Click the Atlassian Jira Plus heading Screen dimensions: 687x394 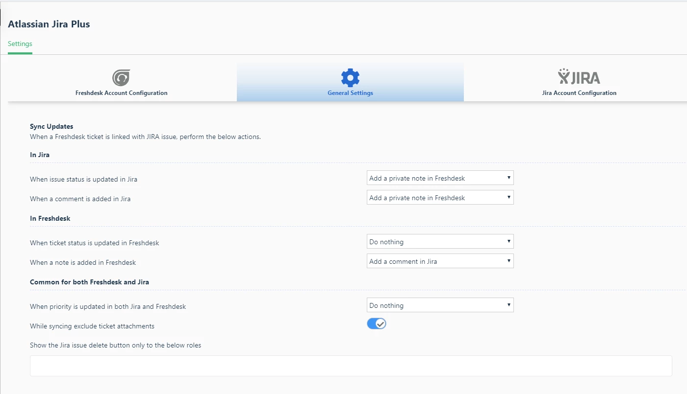pyautogui.click(x=49, y=24)
